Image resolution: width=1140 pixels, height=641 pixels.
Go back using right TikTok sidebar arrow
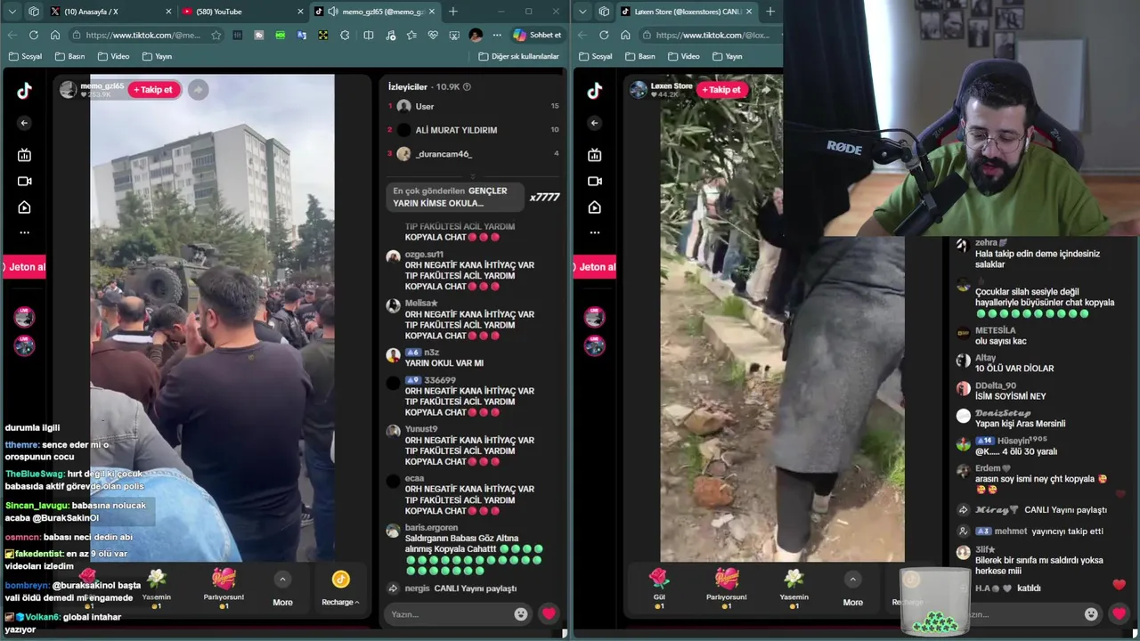click(x=594, y=123)
